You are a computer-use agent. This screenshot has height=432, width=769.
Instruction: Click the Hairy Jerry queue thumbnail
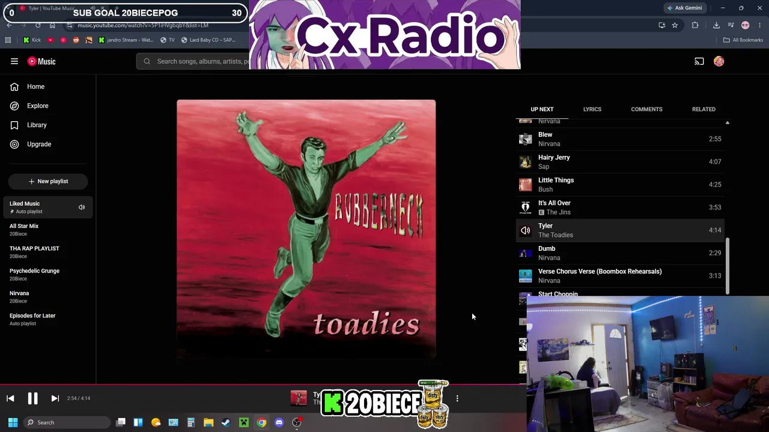tap(526, 162)
